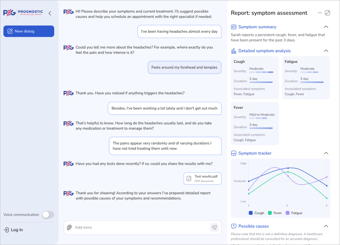Click the paperclip attach file icon
The width and height of the screenshot is (340, 245).
pyautogui.click(x=69, y=227)
